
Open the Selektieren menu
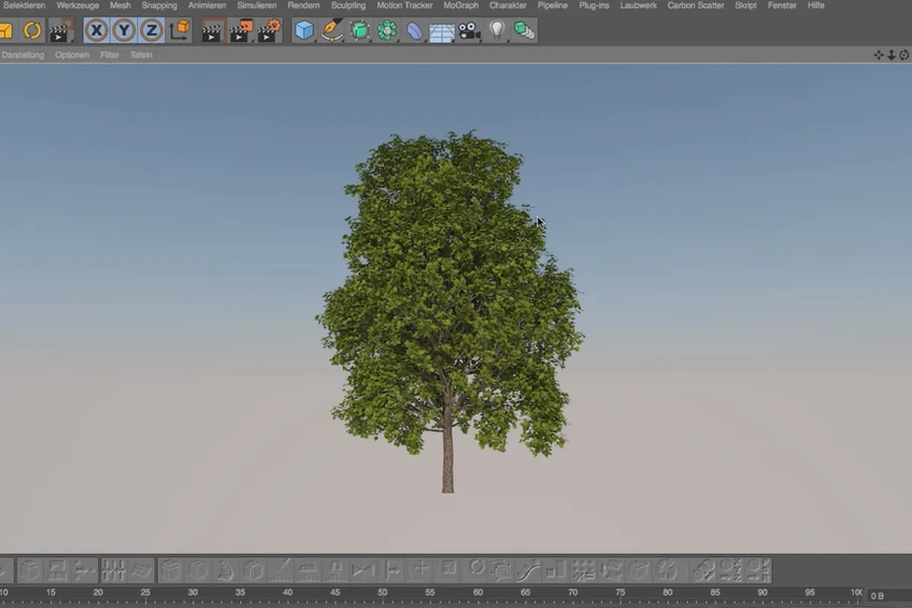pyautogui.click(x=24, y=5)
